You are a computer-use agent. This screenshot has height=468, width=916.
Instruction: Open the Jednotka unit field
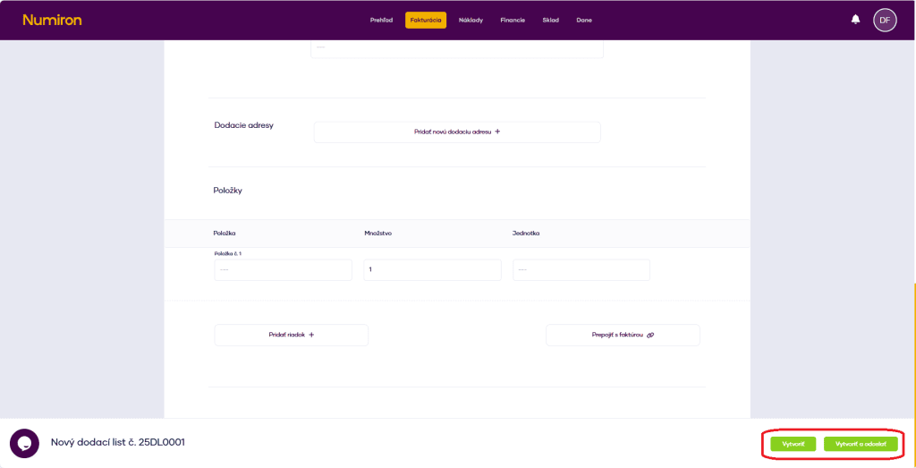click(581, 269)
